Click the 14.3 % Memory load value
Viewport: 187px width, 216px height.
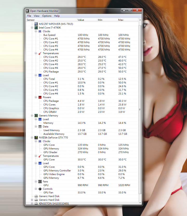[82, 123]
